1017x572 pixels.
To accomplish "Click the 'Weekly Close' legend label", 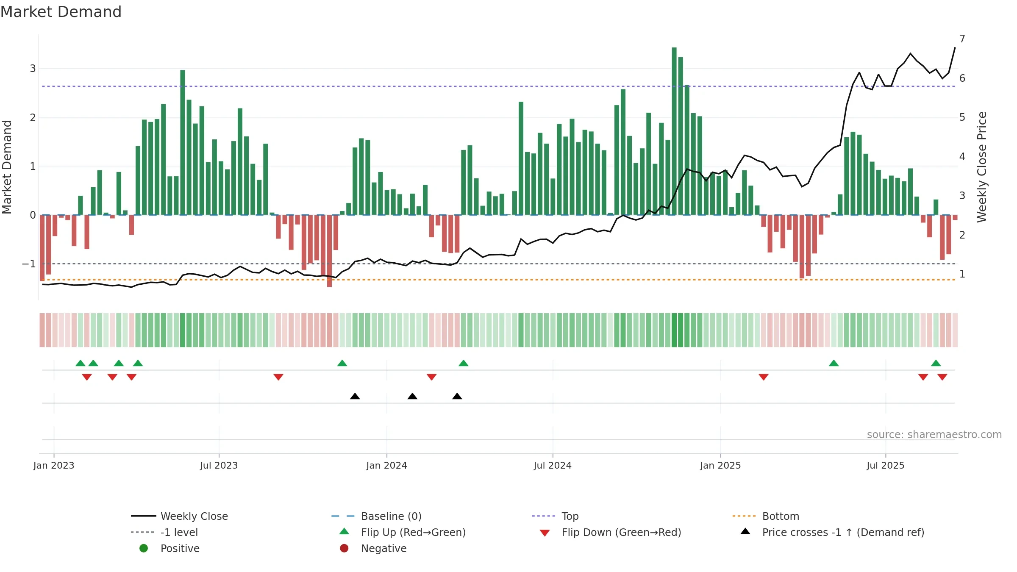I will [194, 516].
